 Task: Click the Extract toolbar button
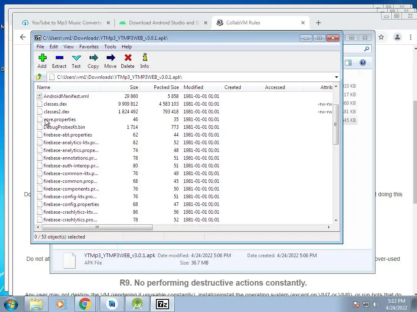[x=59, y=61]
